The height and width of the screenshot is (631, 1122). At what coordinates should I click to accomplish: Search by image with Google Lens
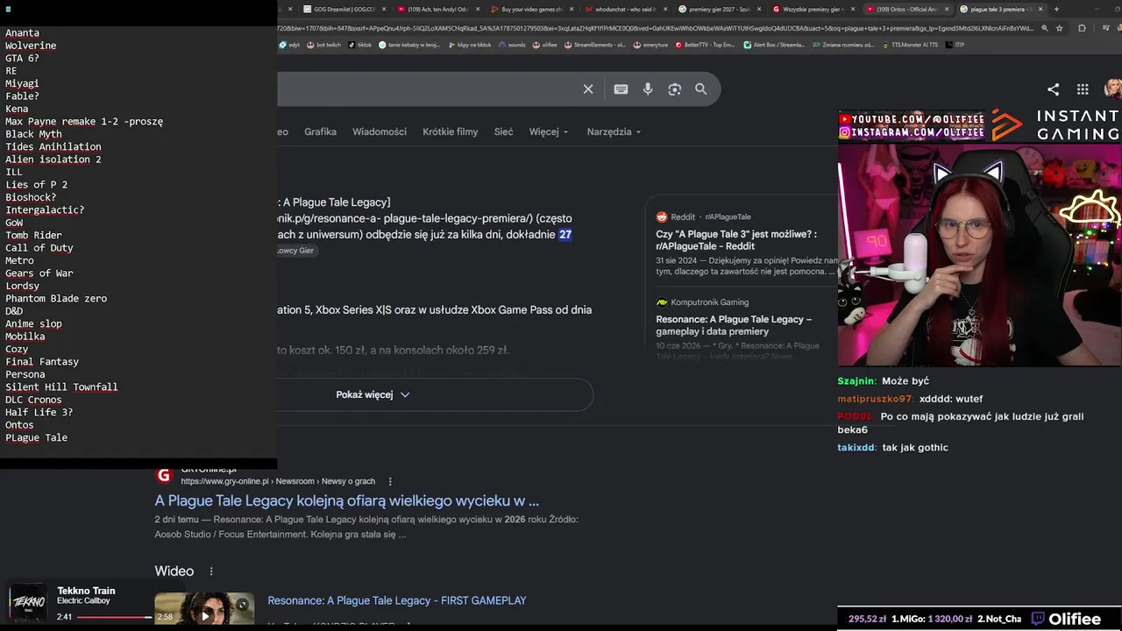coord(674,89)
